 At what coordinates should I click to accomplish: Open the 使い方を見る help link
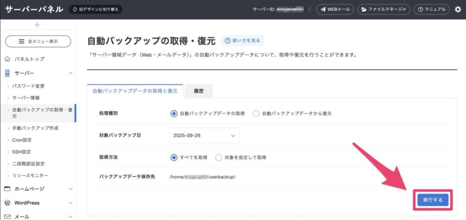click(x=243, y=40)
